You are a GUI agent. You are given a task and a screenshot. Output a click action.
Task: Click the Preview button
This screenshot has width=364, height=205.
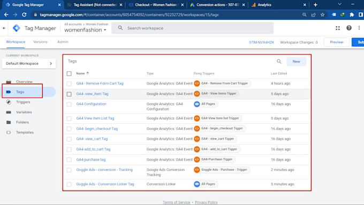(336, 42)
